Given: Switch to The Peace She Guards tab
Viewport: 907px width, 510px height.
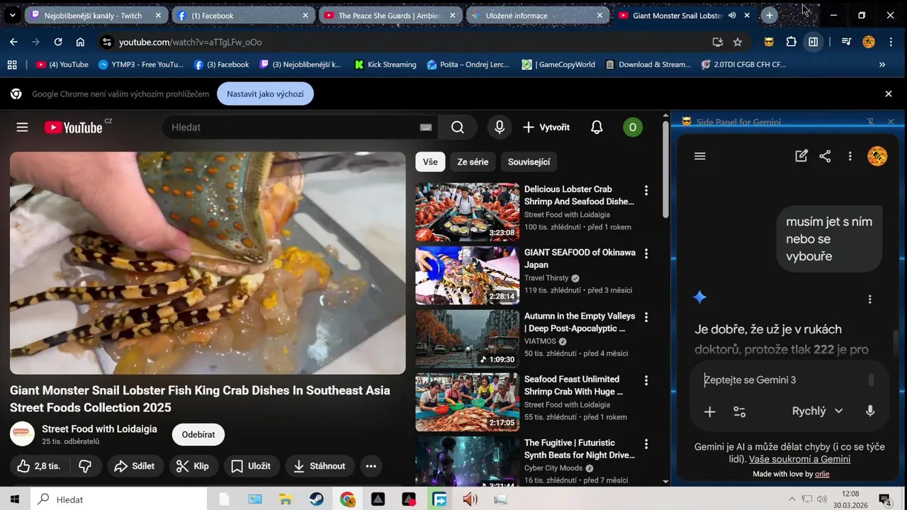Looking at the screenshot, I should click(x=391, y=15).
